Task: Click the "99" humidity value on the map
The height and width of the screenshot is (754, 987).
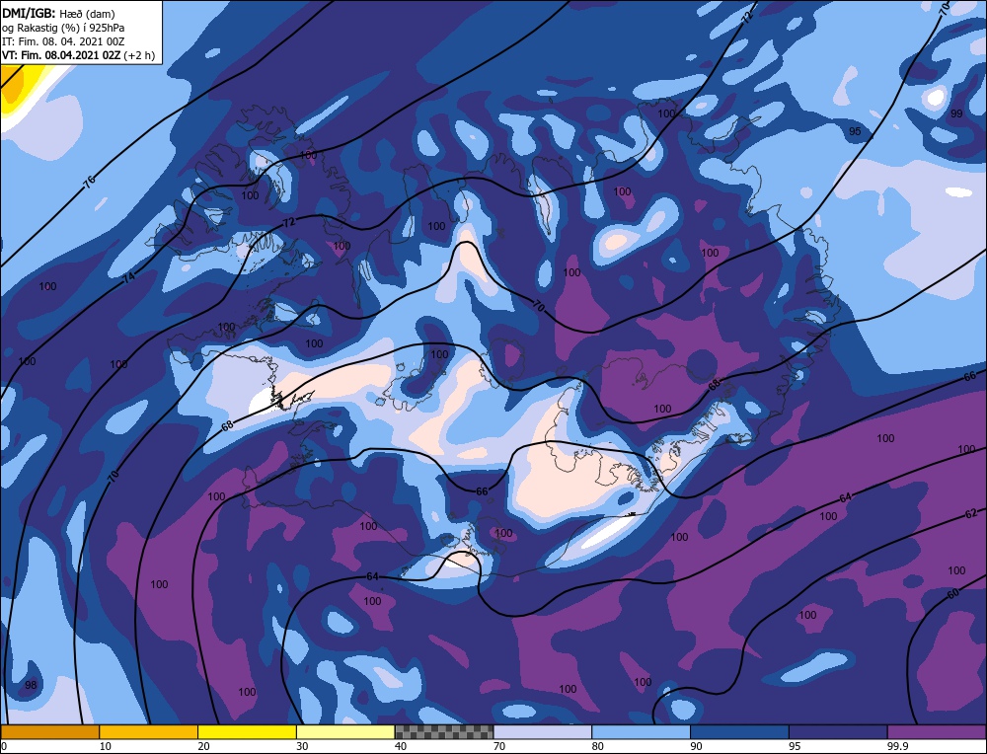Action: (x=956, y=113)
